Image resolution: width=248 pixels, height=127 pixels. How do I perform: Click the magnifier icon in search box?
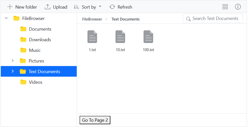(188, 19)
